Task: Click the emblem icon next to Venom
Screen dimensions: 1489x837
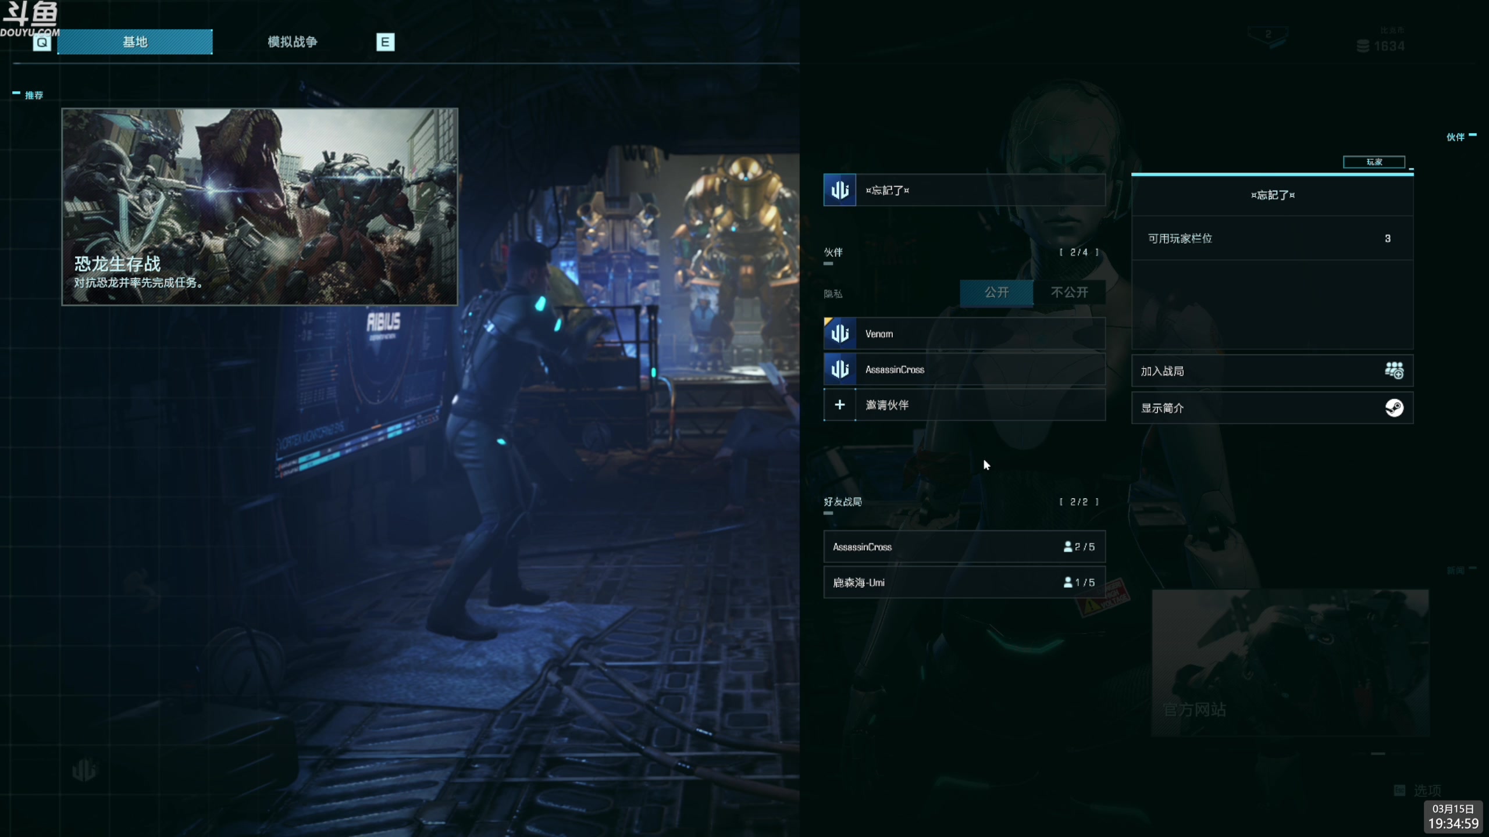Action: point(839,334)
